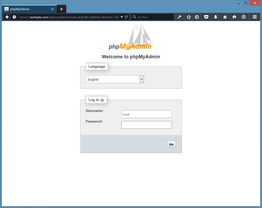
Task: Click the Welcome to phpMyAdmin heading
Action: pyautogui.click(x=131, y=57)
